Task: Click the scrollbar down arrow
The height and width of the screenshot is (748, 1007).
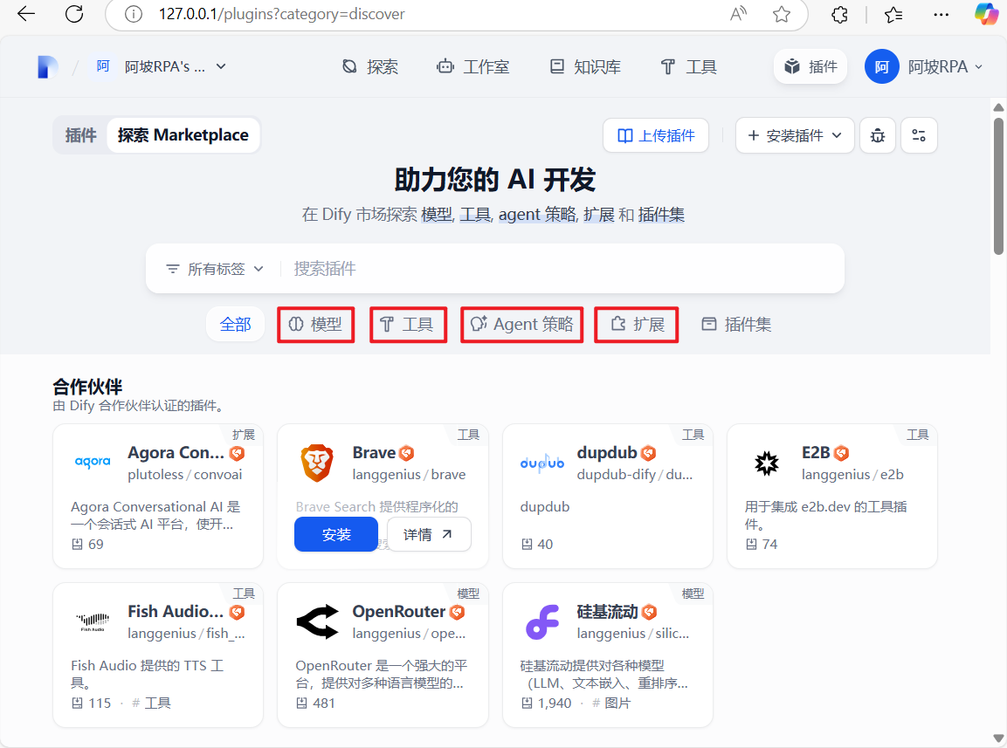Action: click(x=998, y=738)
